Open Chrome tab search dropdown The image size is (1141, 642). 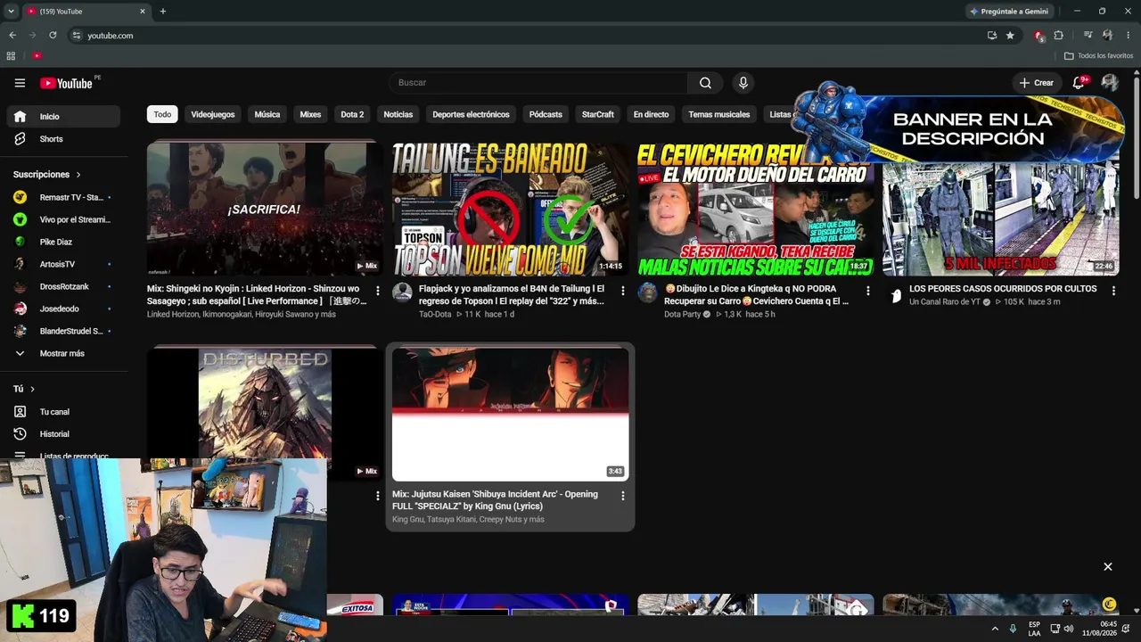pyautogui.click(x=11, y=12)
